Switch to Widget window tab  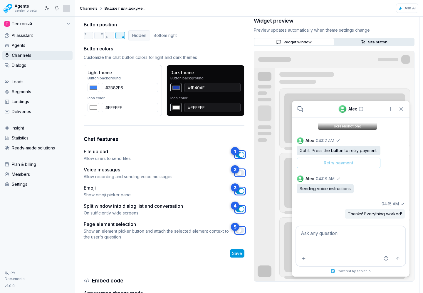[294, 42]
